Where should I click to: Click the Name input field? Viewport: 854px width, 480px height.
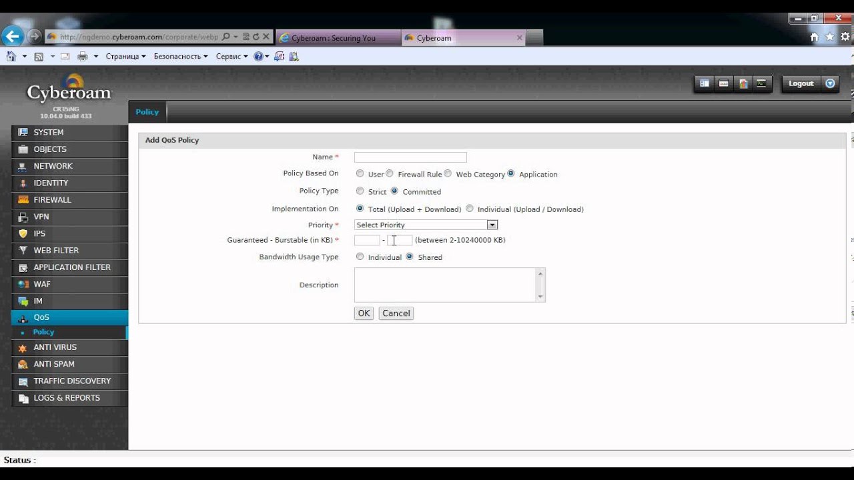pos(410,157)
